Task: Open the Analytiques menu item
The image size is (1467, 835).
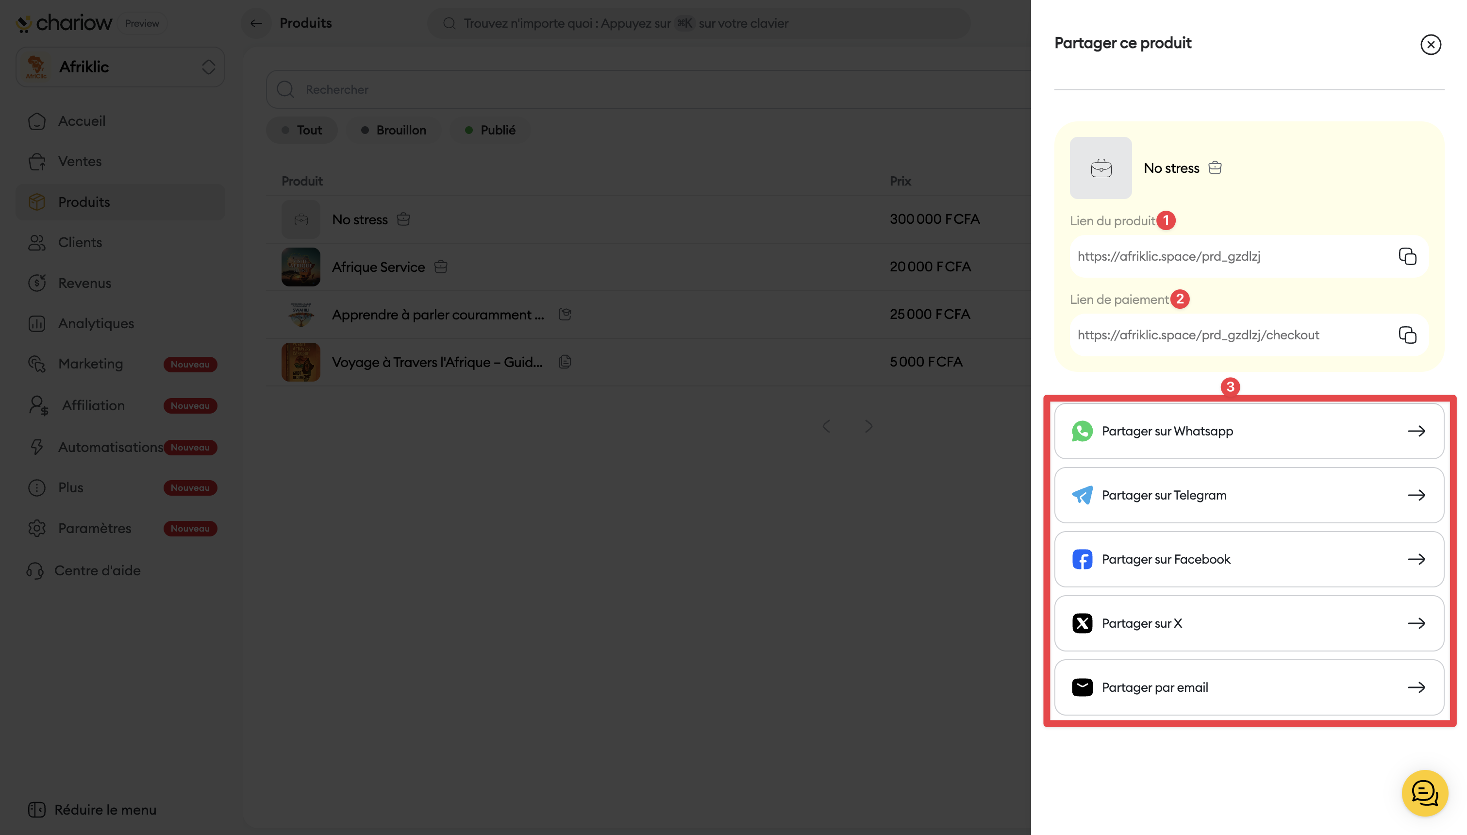Action: (x=96, y=323)
